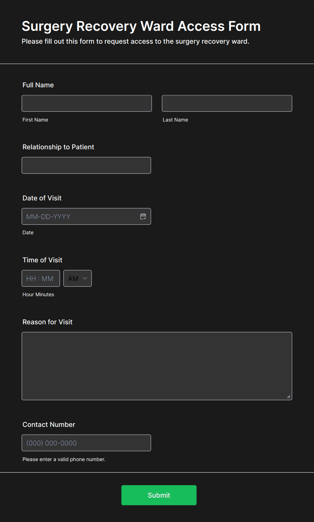Screen dimensions: 314x522
Task: Open the calendar date picker icon
Action: [143, 216]
